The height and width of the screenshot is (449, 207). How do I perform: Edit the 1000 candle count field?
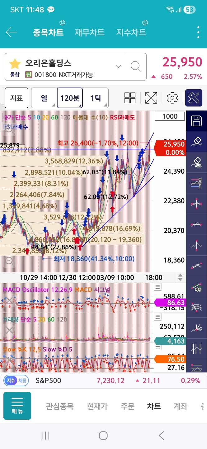170,116
